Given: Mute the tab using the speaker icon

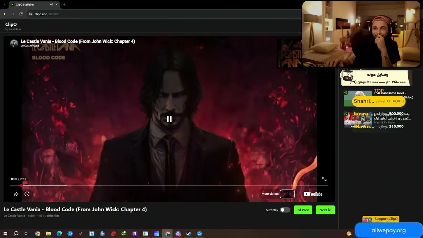Looking at the screenshot, I should tap(52, 5).
